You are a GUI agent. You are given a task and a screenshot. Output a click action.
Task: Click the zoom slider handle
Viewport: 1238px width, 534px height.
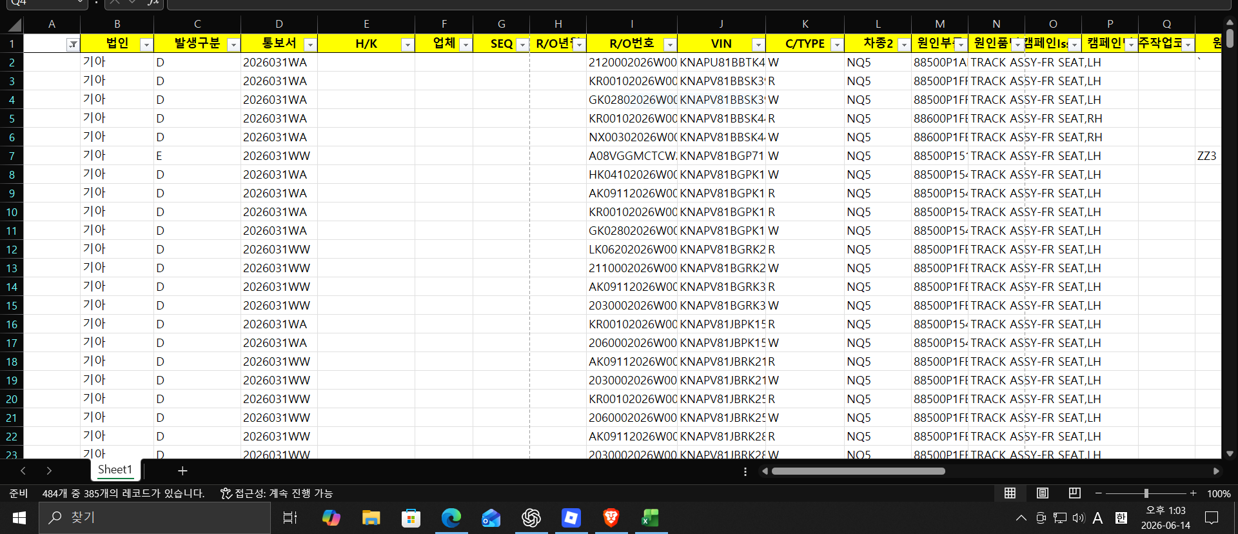tap(1146, 493)
